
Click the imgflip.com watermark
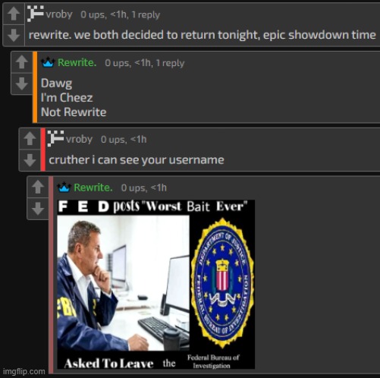click(x=24, y=371)
